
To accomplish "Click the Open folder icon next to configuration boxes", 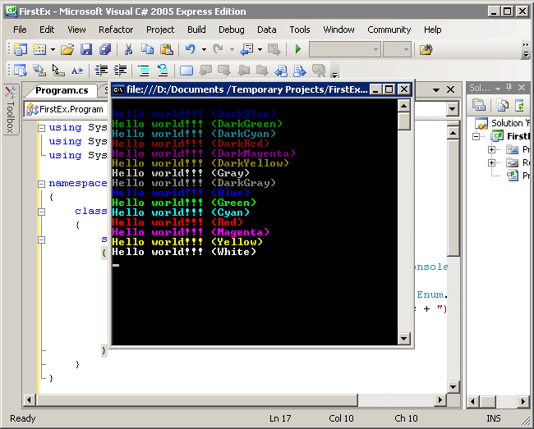I will (426, 50).
